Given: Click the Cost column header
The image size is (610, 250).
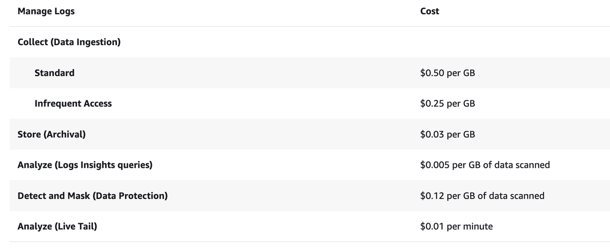Looking at the screenshot, I should point(430,11).
